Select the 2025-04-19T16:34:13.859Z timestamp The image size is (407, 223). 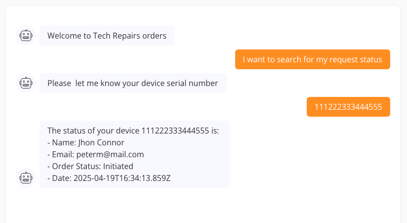pos(122,178)
